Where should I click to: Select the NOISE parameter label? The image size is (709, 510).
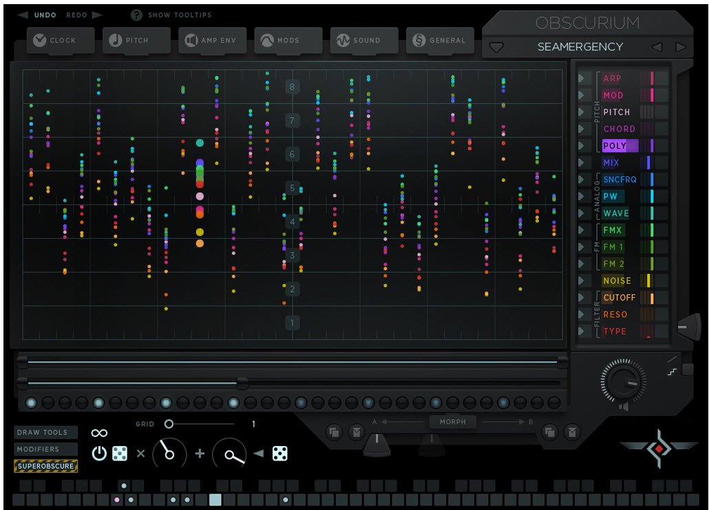[x=617, y=281]
